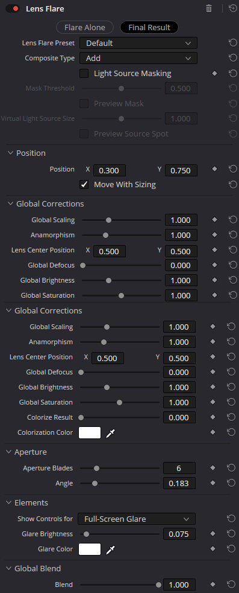Reset the Lens Flare Preset setting
Viewport: 239px width, 593px height.
[x=232, y=43]
